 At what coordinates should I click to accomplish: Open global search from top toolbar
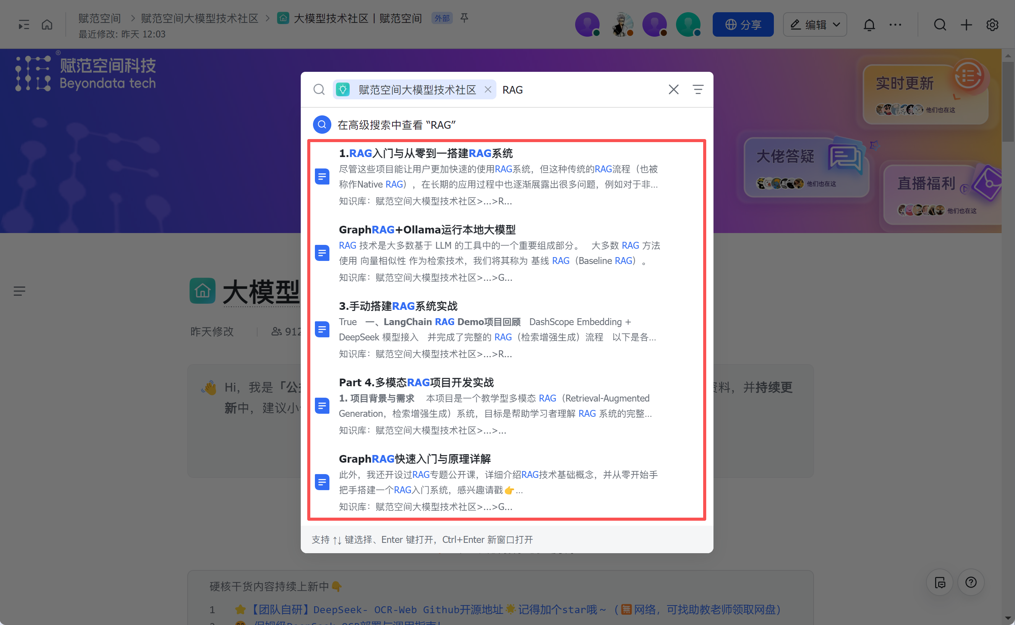[x=940, y=25]
